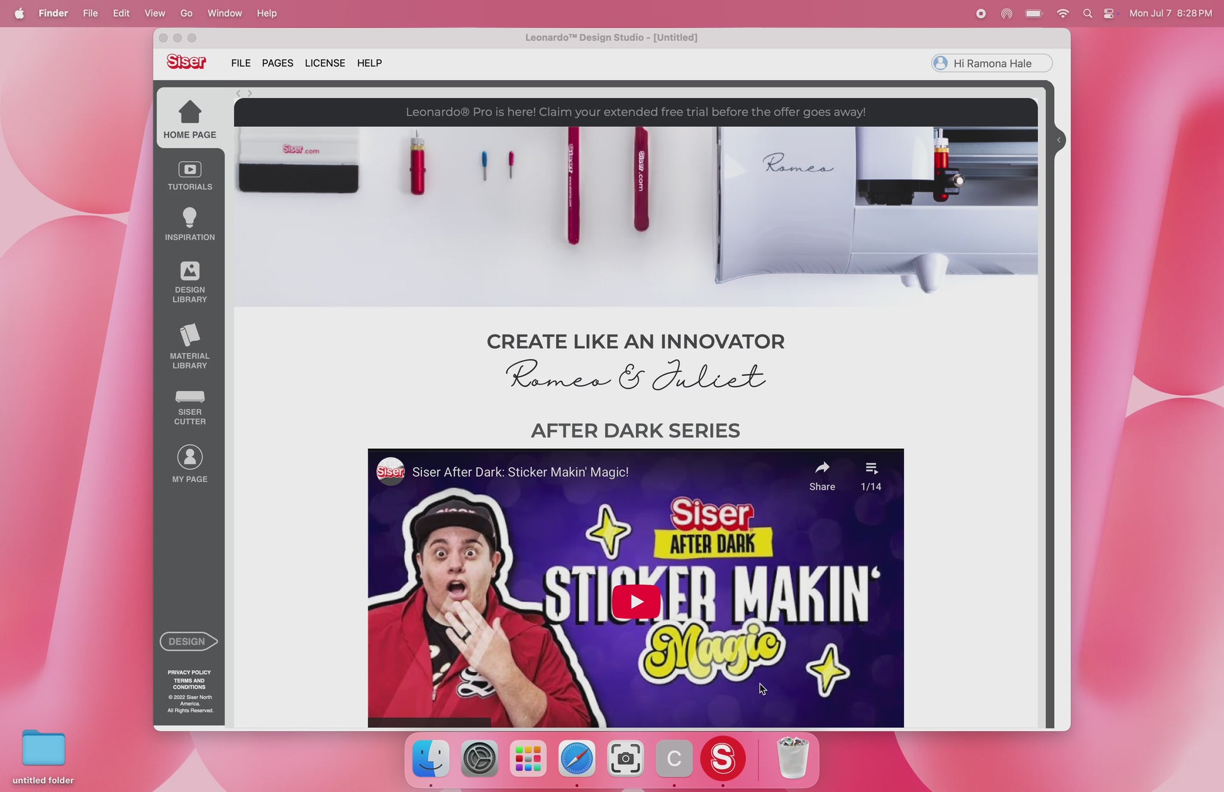Switch to DESIGN workspace button
1224x792 pixels.
click(x=188, y=641)
